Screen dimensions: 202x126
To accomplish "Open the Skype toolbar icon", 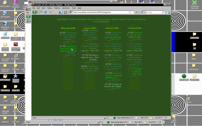I will pyautogui.click(x=168, y=12).
